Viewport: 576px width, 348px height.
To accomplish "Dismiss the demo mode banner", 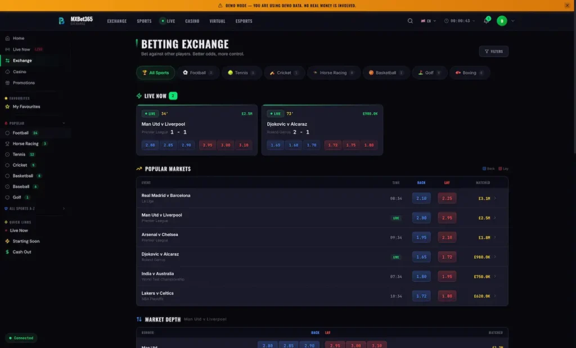I will click(x=567, y=6).
